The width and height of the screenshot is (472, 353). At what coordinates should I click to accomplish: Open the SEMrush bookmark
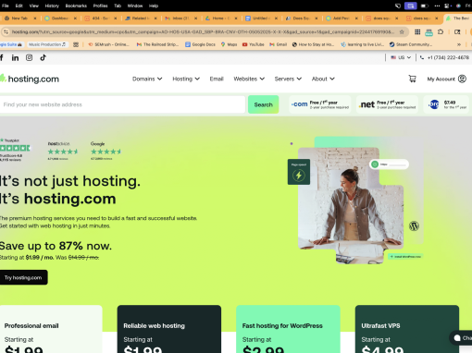coord(108,44)
